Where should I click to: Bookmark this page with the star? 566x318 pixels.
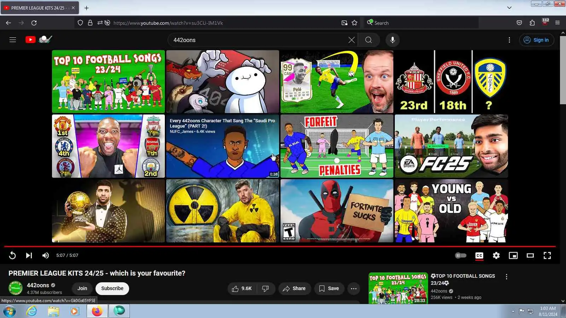coord(354,23)
